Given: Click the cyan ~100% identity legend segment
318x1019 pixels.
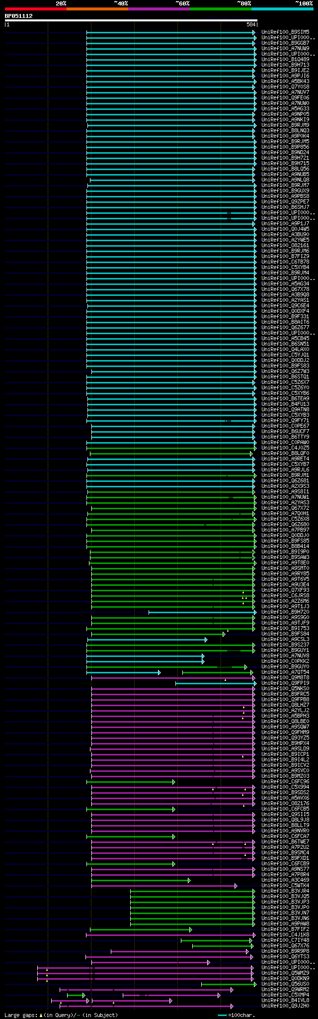Looking at the screenshot, I should pos(282,9).
